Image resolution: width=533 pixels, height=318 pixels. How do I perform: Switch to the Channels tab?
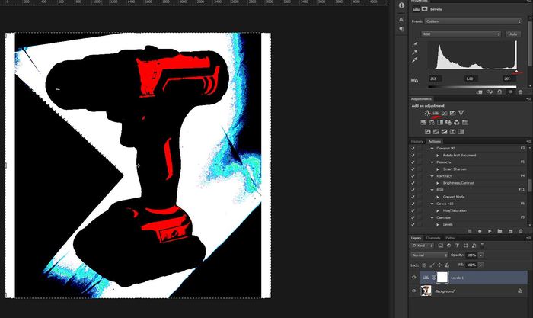pyautogui.click(x=432, y=238)
